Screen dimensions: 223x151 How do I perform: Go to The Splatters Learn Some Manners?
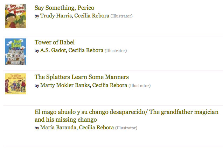pyautogui.click(x=82, y=77)
